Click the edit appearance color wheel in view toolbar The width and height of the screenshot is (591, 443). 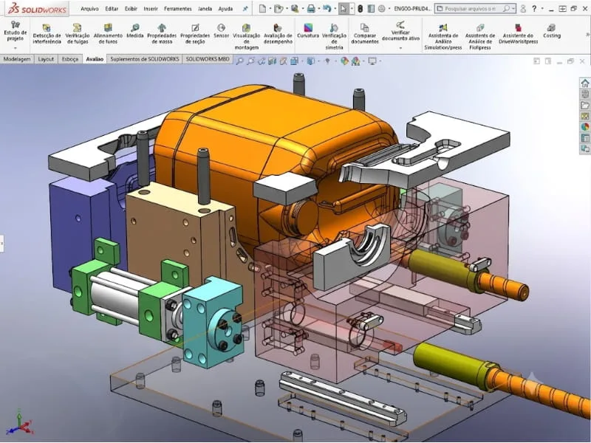tap(344, 61)
